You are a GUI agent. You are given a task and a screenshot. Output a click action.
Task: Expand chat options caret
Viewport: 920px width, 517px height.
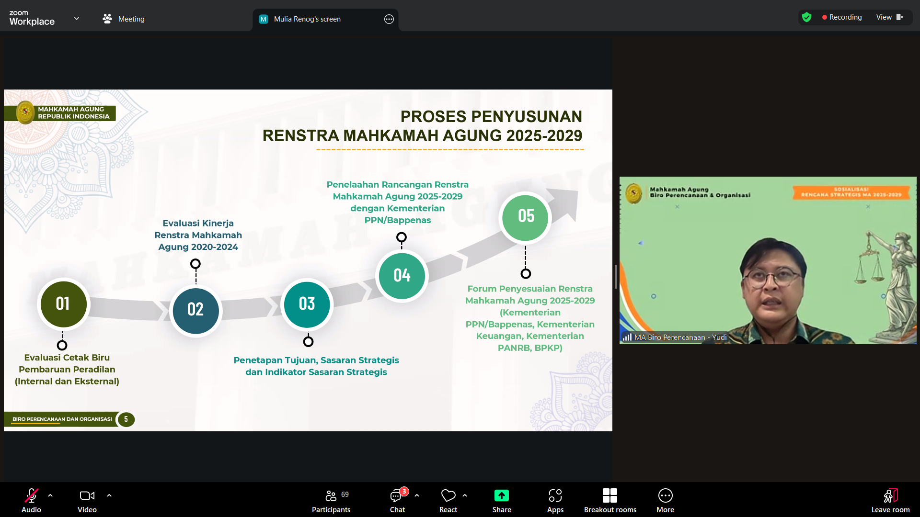coord(417,495)
